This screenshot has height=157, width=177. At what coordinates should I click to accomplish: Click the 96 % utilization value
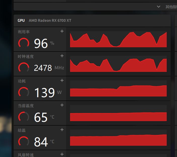coord(44,43)
